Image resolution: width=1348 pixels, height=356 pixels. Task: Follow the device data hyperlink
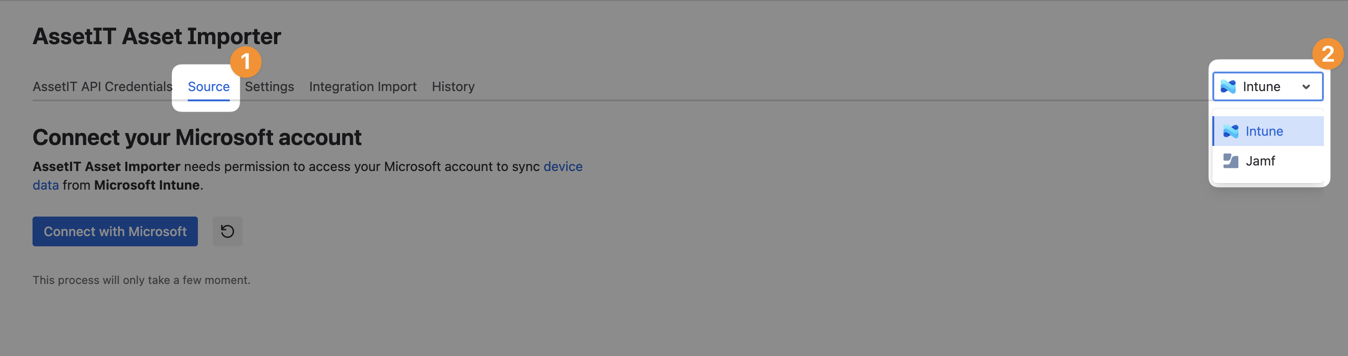[563, 166]
